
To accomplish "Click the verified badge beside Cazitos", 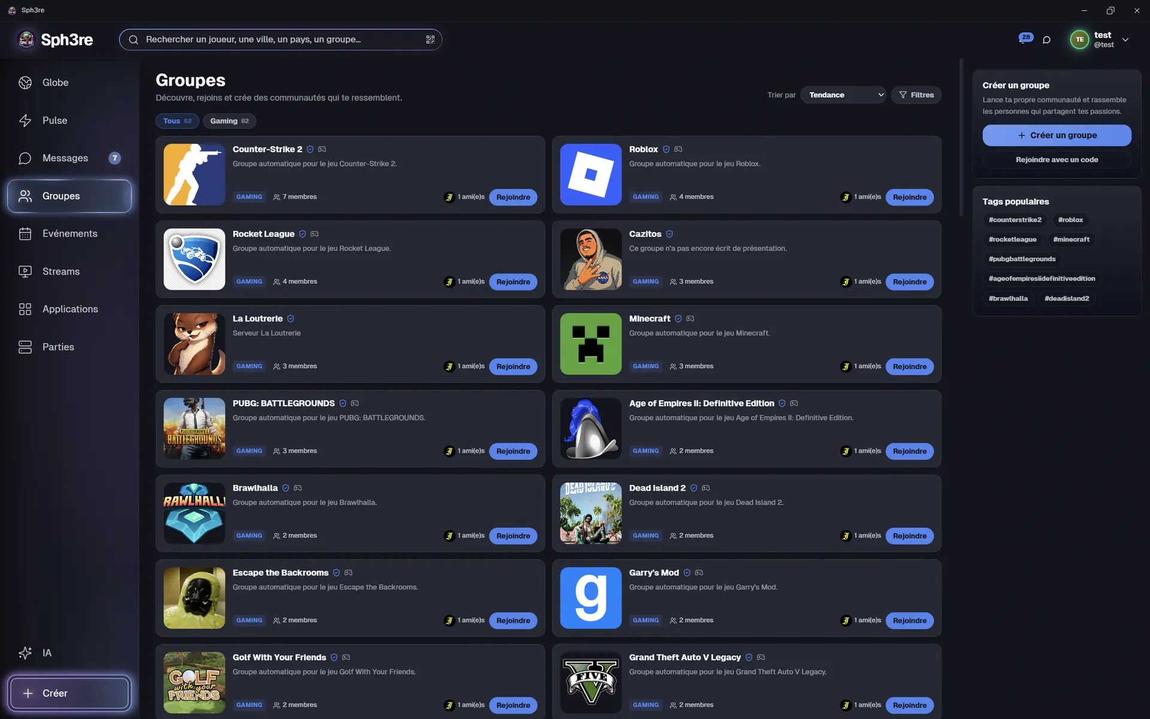I will point(670,234).
